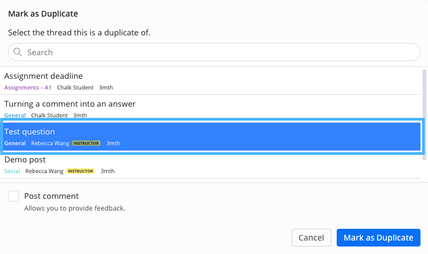
Task: Enable the Post comment checkbox
Action: point(13,196)
